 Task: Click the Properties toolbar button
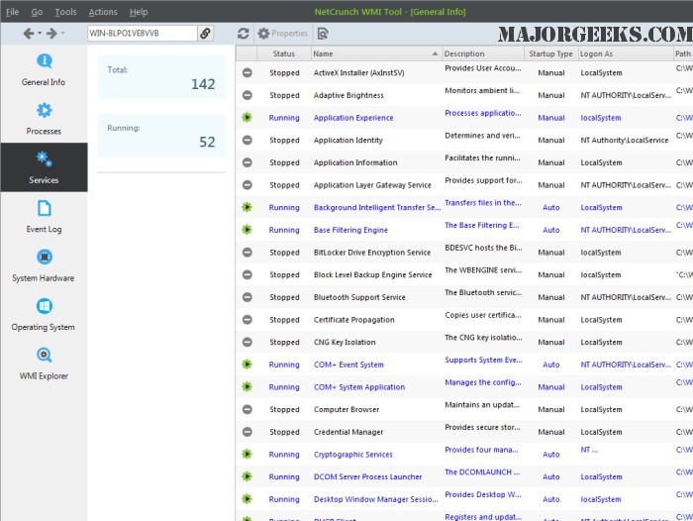(x=282, y=33)
